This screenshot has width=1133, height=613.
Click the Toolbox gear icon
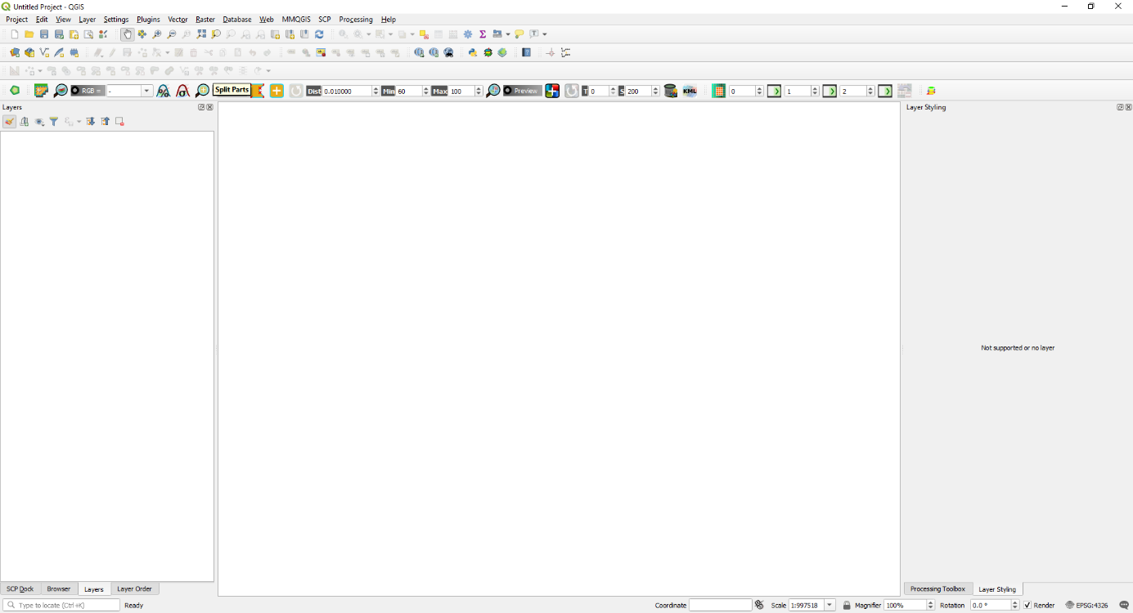pos(468,34)
